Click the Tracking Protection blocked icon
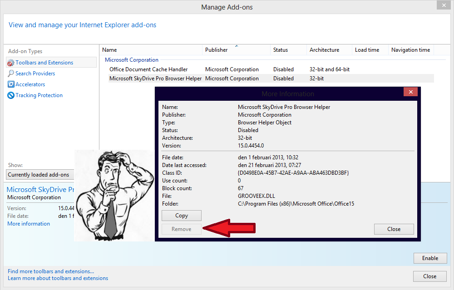This screenshot has height=290, width=454. point(11,95)
